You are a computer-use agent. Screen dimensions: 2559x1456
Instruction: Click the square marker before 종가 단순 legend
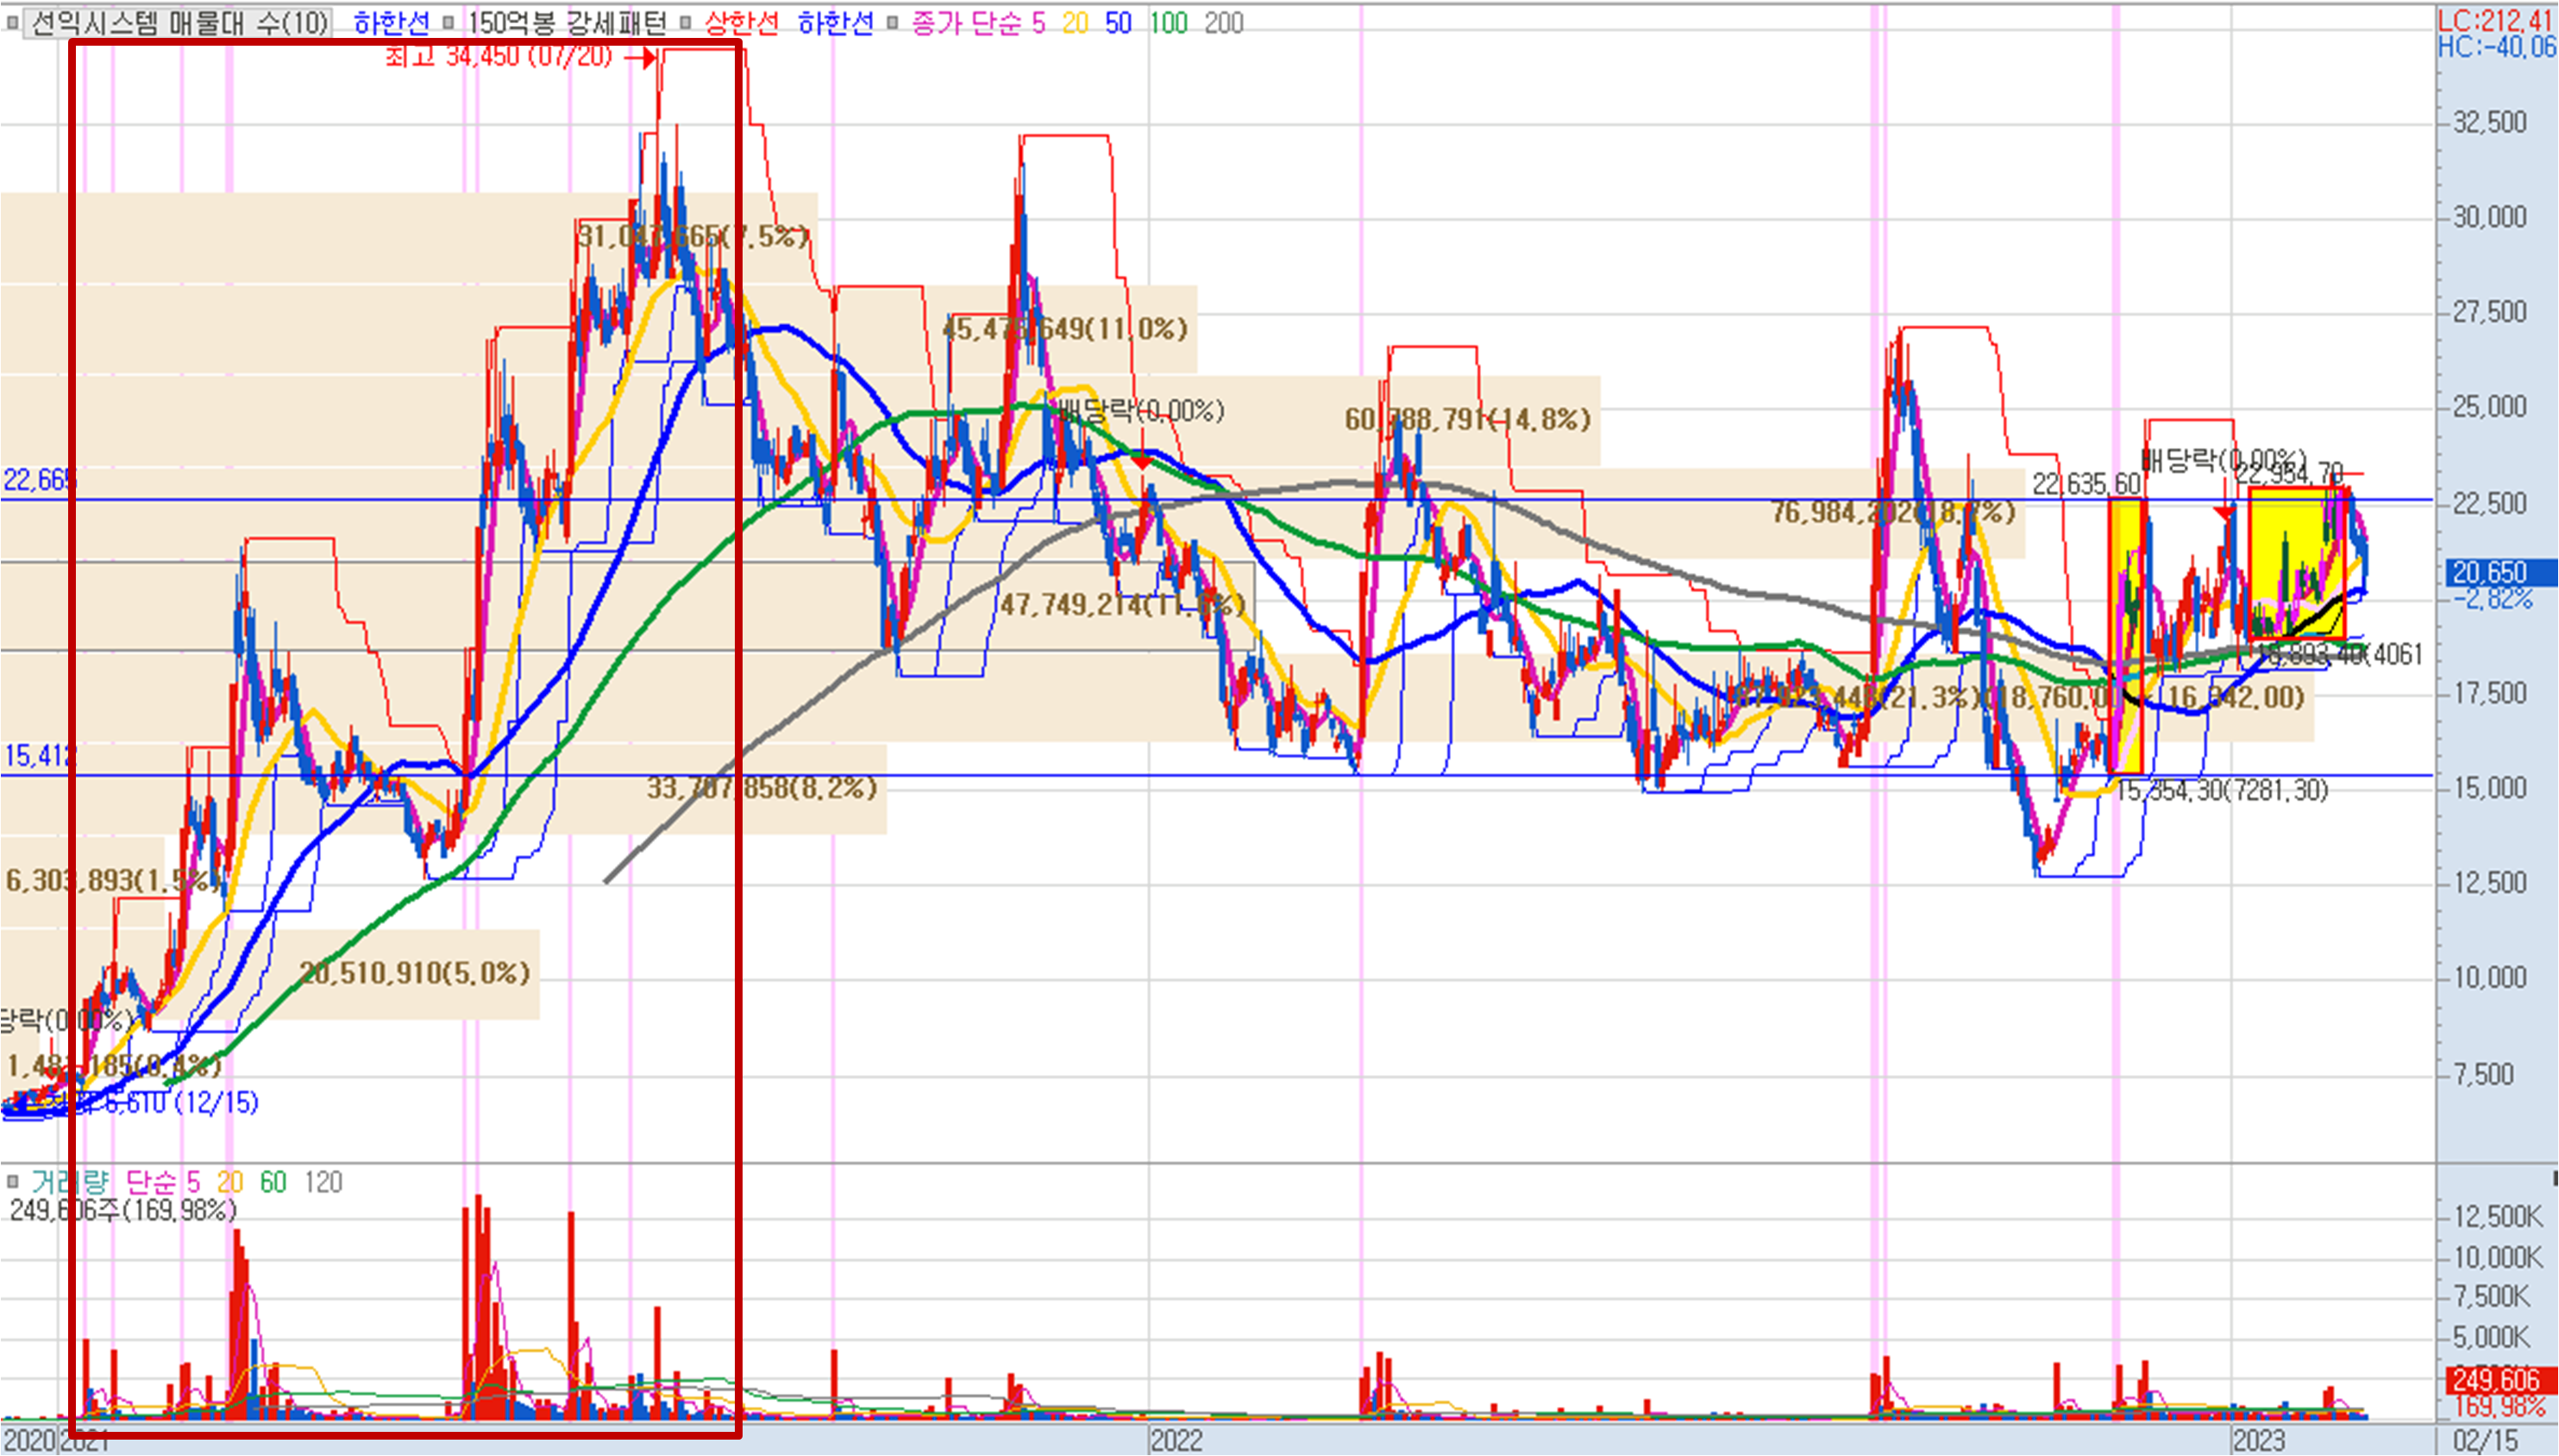[893, 22]
